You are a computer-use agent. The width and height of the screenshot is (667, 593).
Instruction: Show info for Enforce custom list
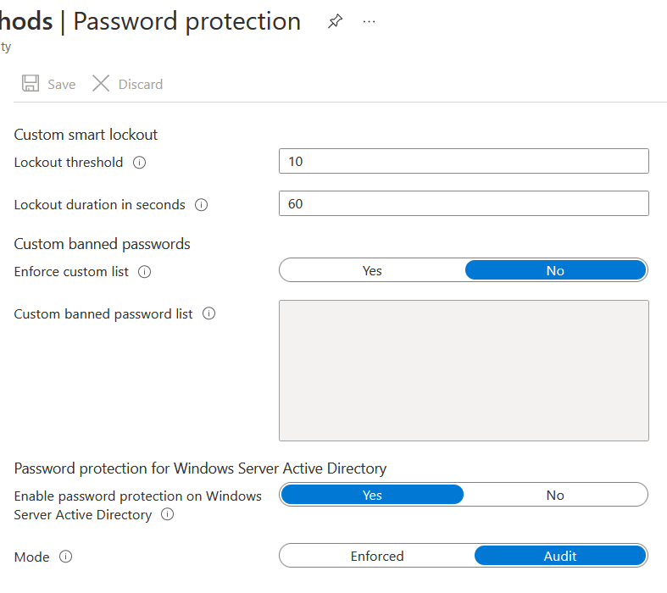click(145, 272)
